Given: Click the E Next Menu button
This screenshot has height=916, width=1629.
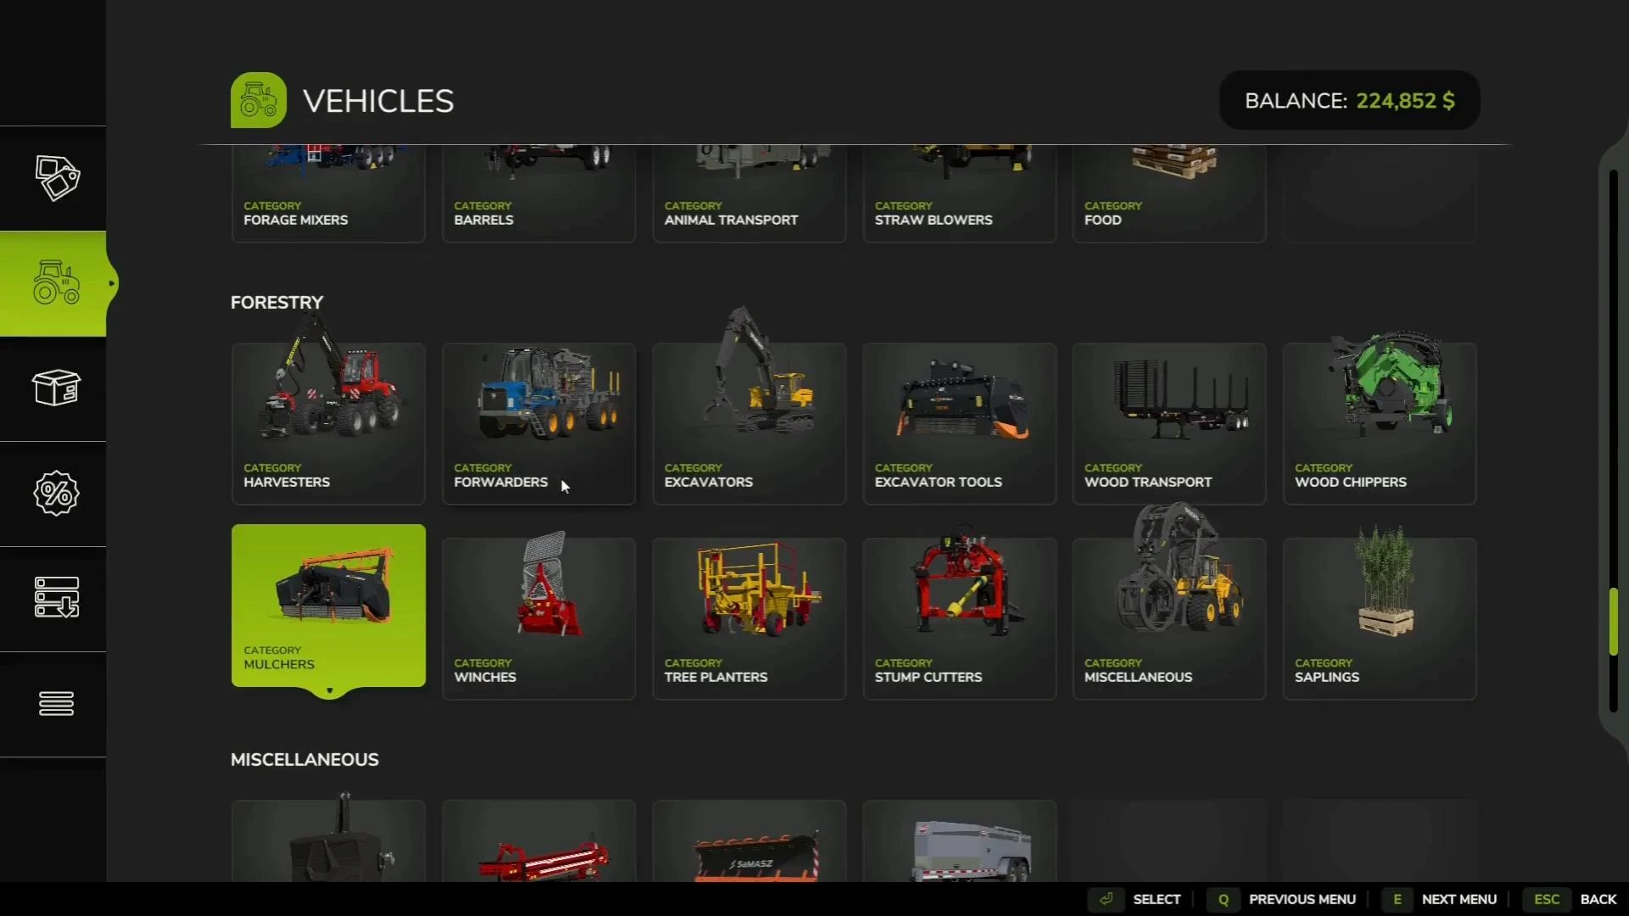Looking at the screenshot, I should (x=1440, y=899).
